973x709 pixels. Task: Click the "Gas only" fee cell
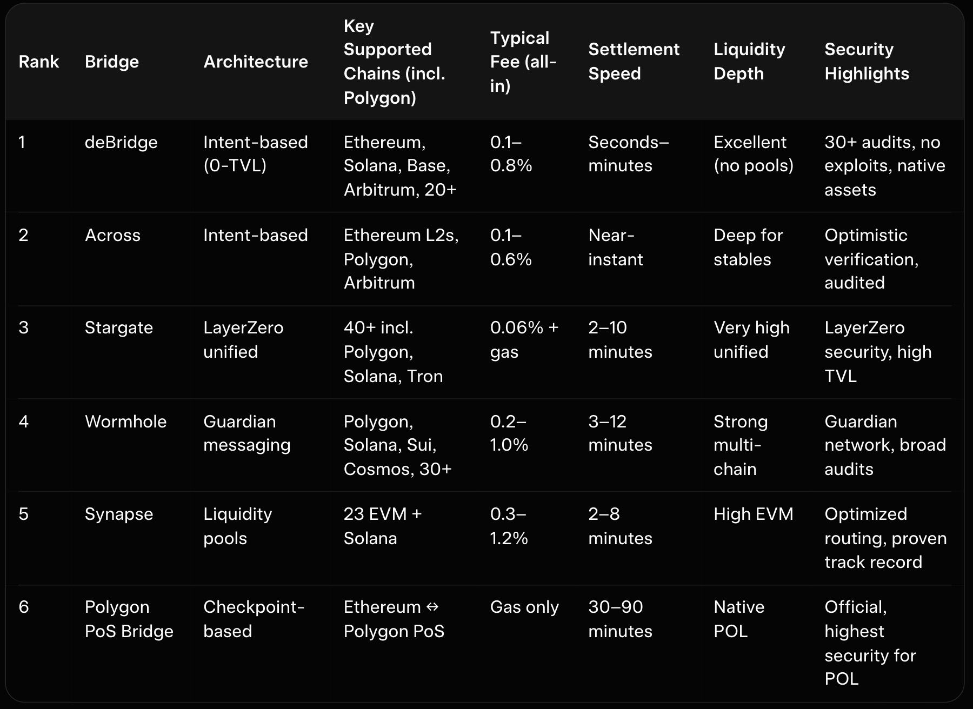coord(524,607)
